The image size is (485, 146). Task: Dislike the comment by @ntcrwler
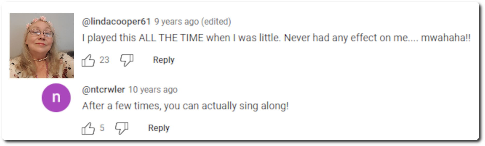[122, 128]
